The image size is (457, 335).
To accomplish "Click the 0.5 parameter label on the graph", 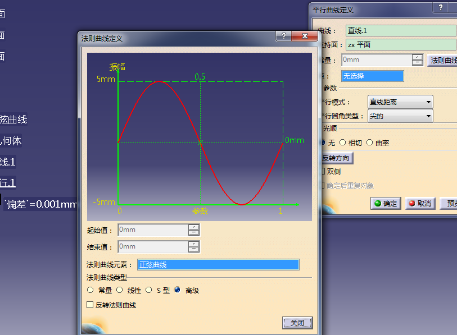I will (x=200, y=77).
